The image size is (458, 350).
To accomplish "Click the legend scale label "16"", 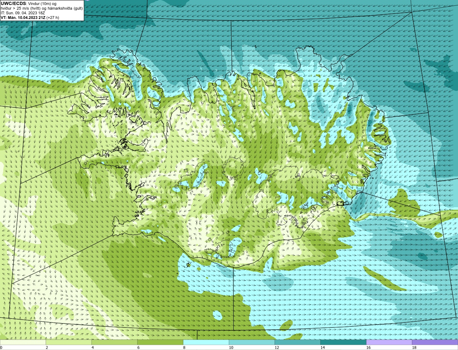I will pyautogui.click(x=369, y=347).
